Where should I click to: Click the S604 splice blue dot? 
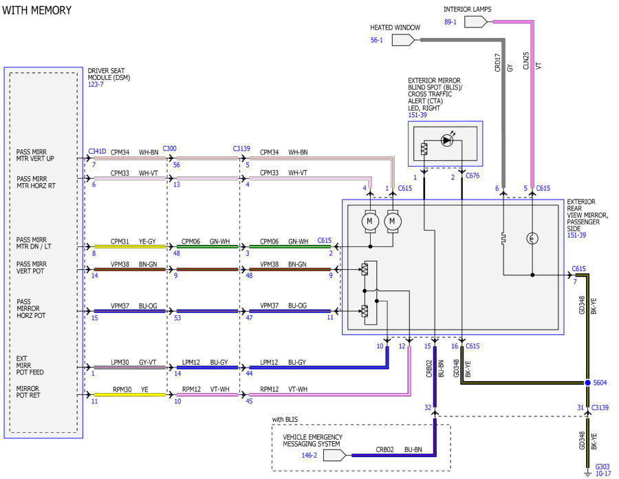click(x=587, y=383)
